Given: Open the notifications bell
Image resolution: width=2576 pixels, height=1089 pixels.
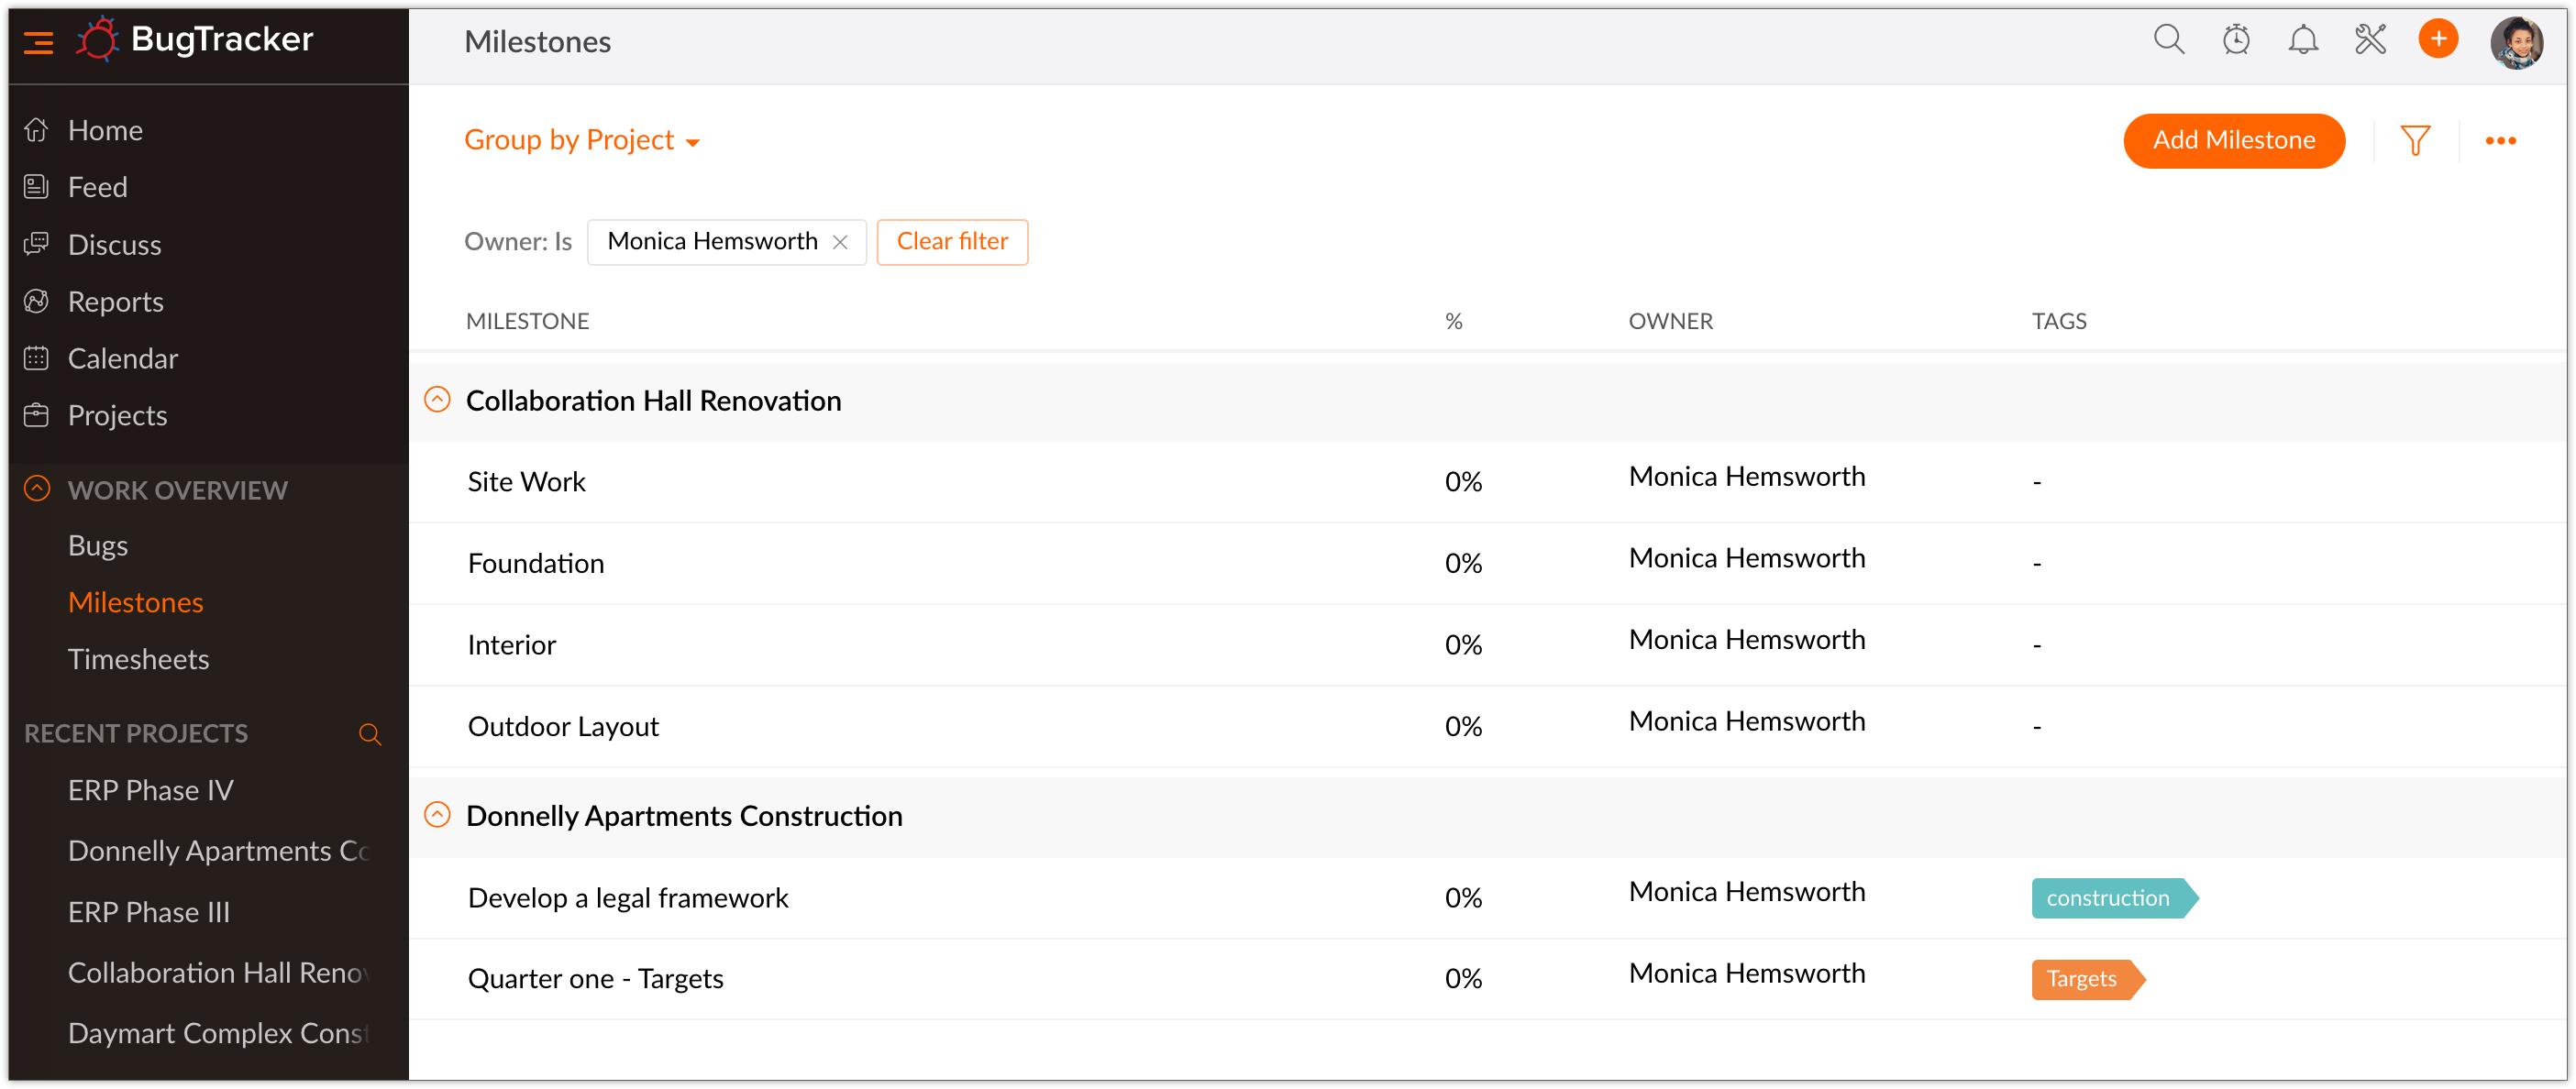Looking at the screenshot, I should (x=2303, y=40).
